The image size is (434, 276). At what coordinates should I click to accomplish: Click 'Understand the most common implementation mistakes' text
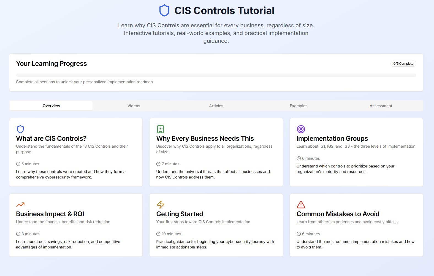coord(356,244)
